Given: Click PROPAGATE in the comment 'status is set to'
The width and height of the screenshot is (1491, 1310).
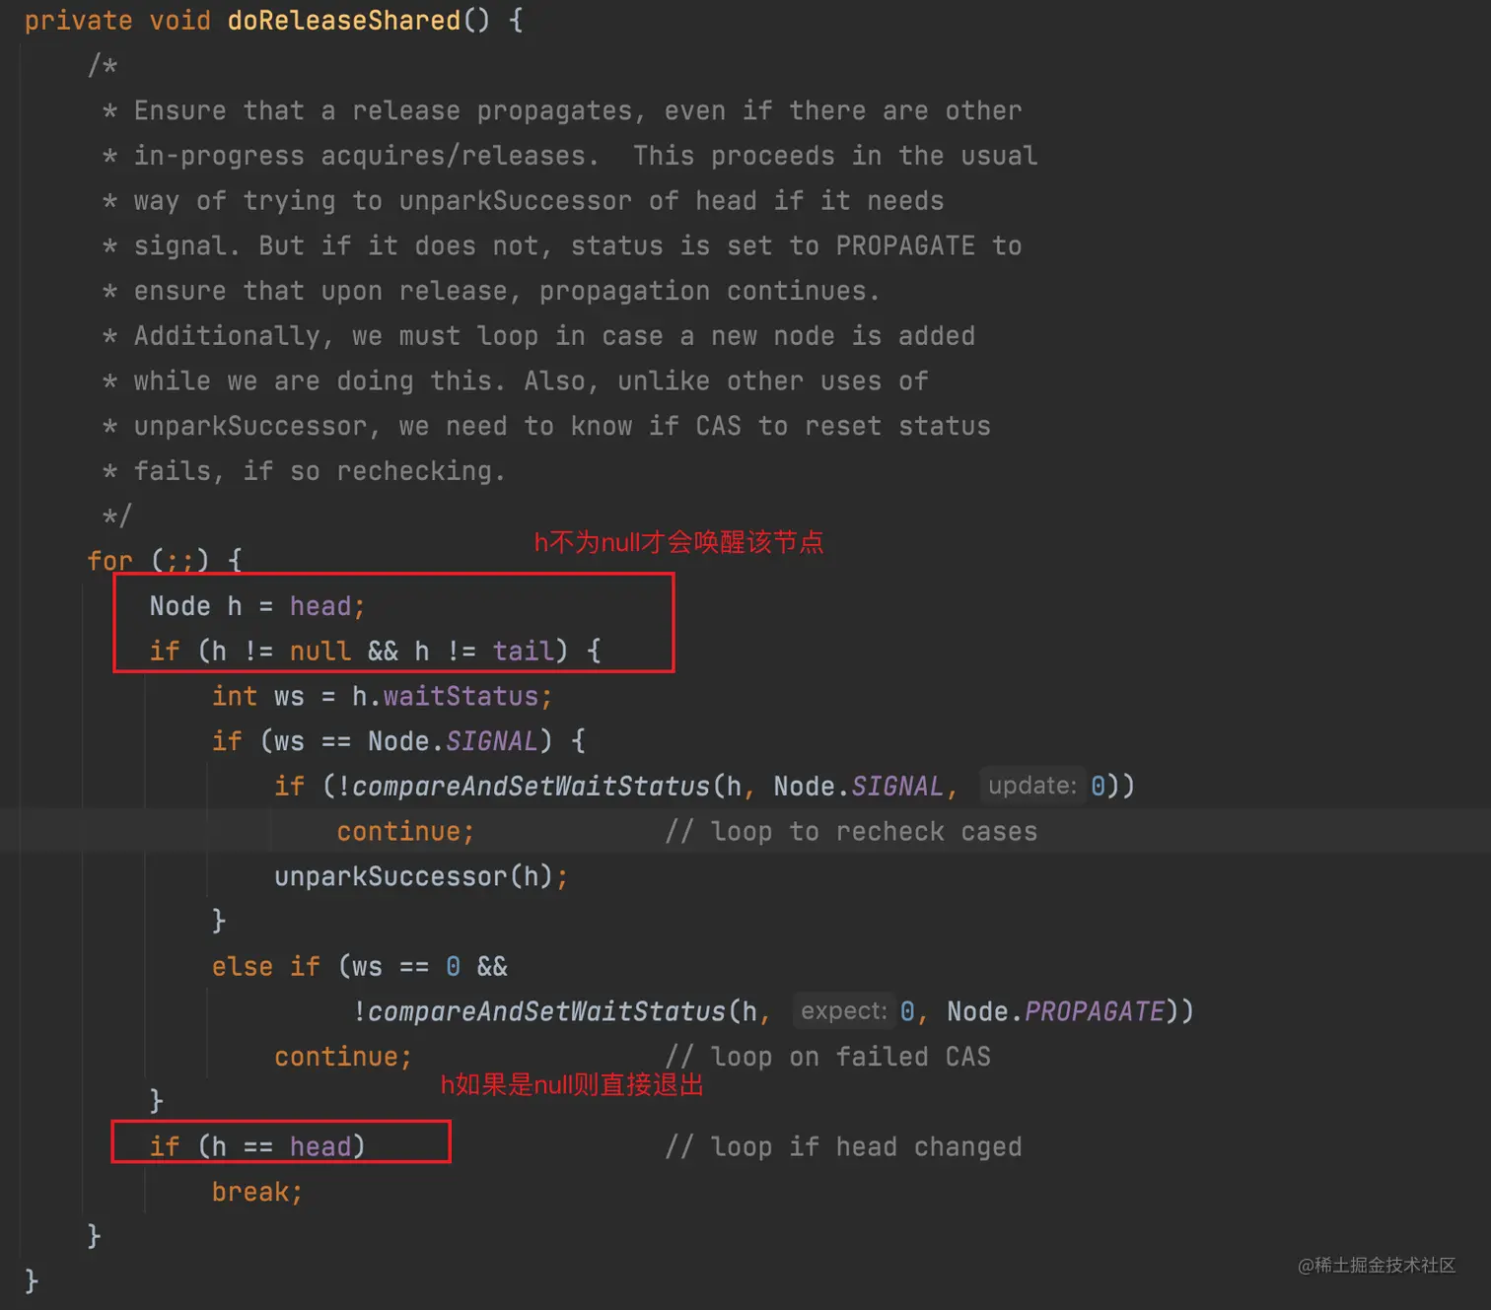Looking at the screenshot, I should click(905, 245).
